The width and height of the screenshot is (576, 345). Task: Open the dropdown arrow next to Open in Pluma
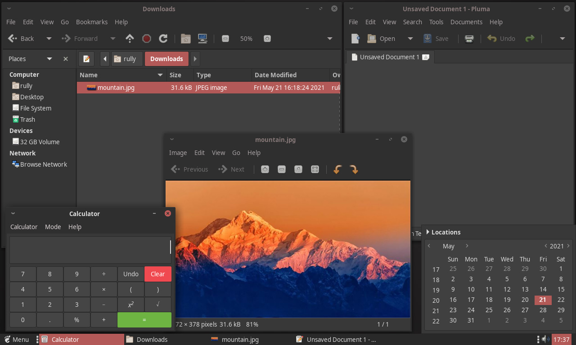410,39
